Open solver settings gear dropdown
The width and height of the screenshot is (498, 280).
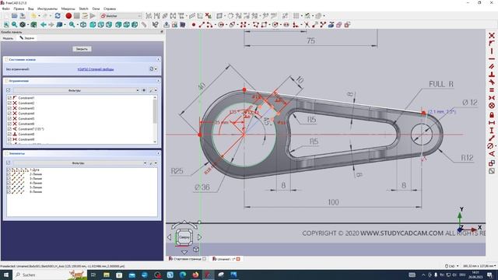click(x=153, y=69)
